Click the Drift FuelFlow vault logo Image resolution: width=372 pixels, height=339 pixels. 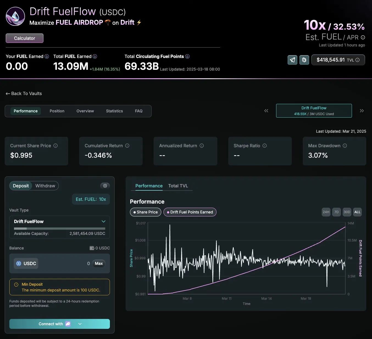click(x=15, y=16)
